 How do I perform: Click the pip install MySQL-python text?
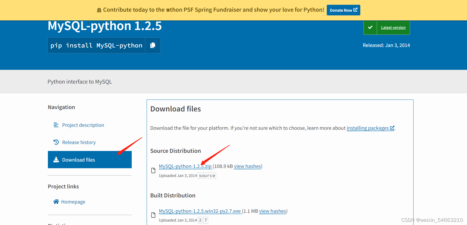pos(96,45)
